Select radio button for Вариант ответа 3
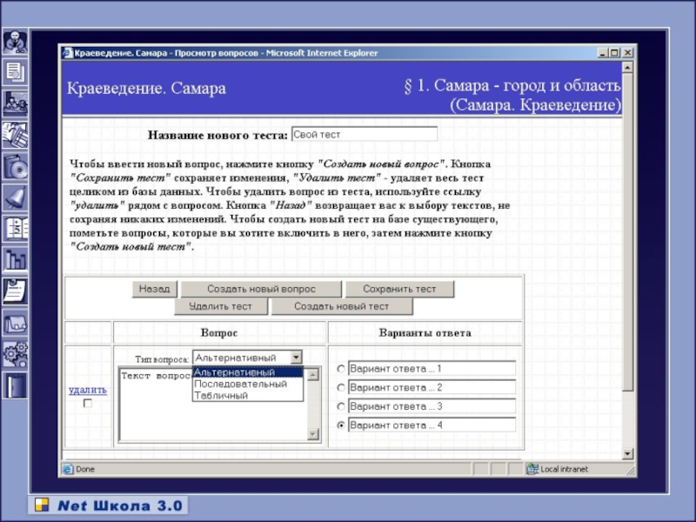 pyautogui.click(x=341, y=406)
